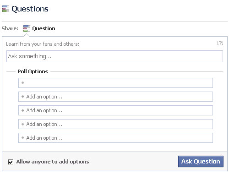Viewport: 229px width, 174px height.
Task: Click the plus icon in the fourth poll option
Action: coord(23,124)
